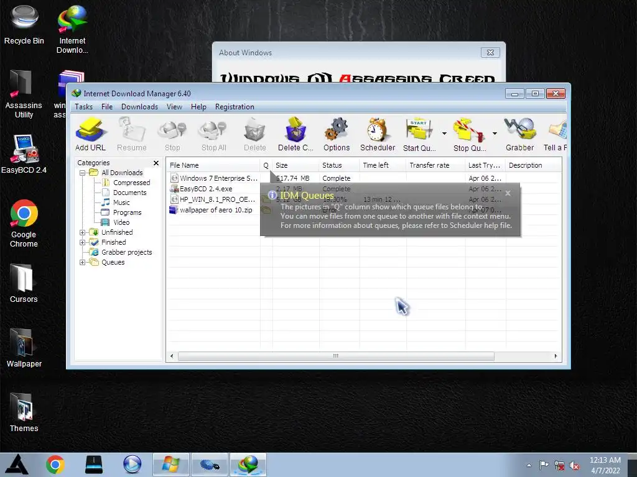637x477 pixels.
Task: Close the Categories panel
Action: (x=156, y=163)
